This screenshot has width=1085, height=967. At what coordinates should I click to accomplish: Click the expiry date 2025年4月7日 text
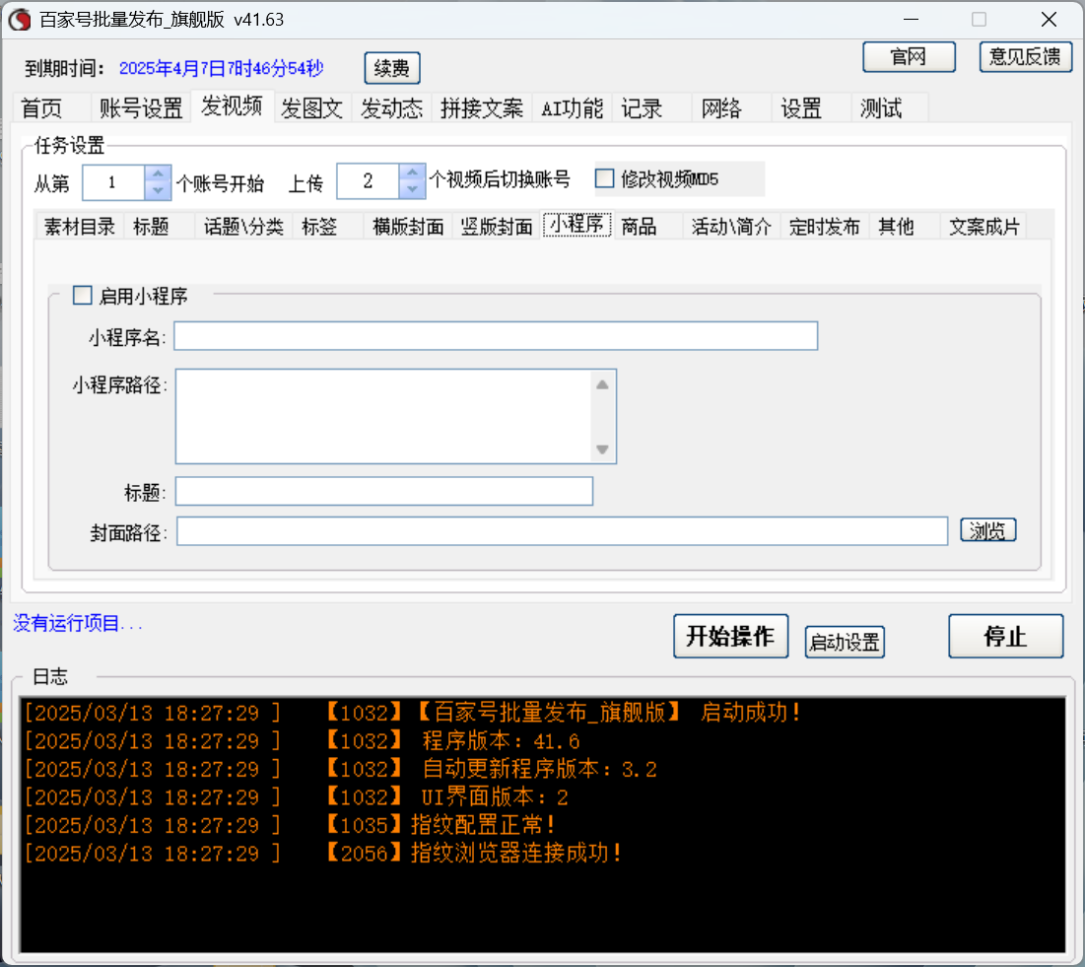click(222, 68)
